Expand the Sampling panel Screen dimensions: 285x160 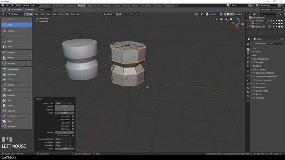[257, 52]
